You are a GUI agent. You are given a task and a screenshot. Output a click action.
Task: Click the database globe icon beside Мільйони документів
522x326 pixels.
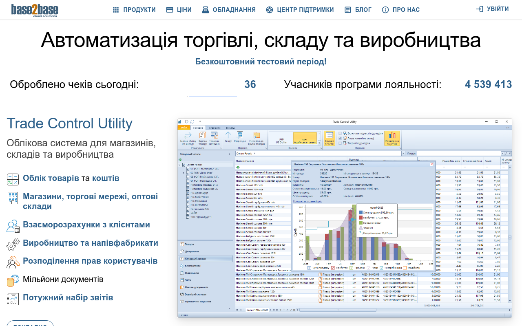click(13, 281)
